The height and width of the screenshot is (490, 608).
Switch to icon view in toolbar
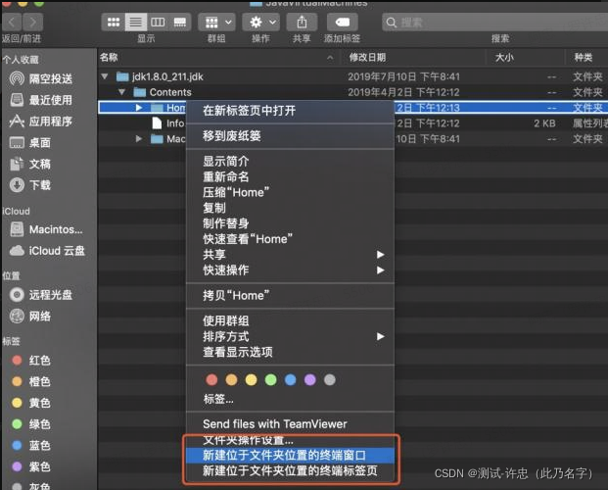[x=114, y=23]
